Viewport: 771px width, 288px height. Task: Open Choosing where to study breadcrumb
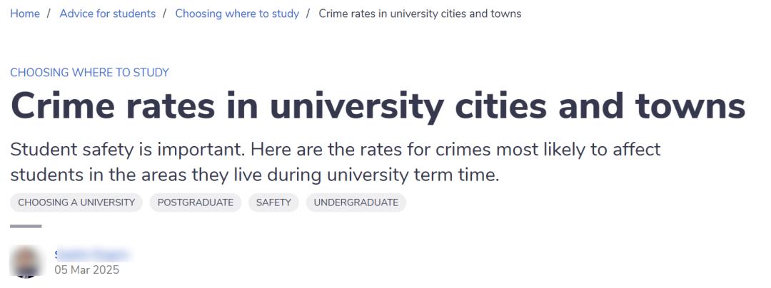(237, 14)
